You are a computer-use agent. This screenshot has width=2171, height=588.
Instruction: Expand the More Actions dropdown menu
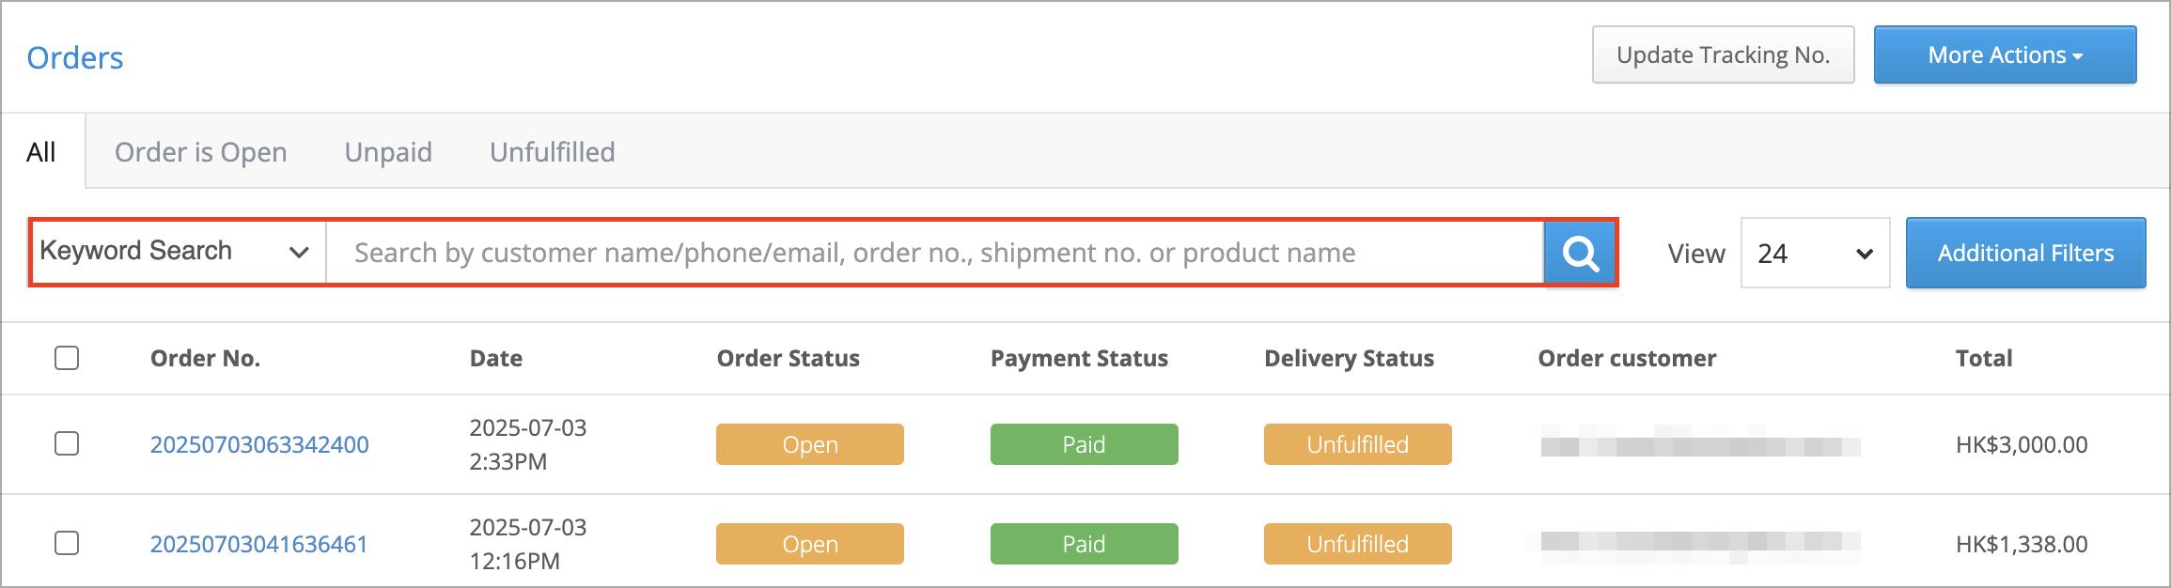2005,54
